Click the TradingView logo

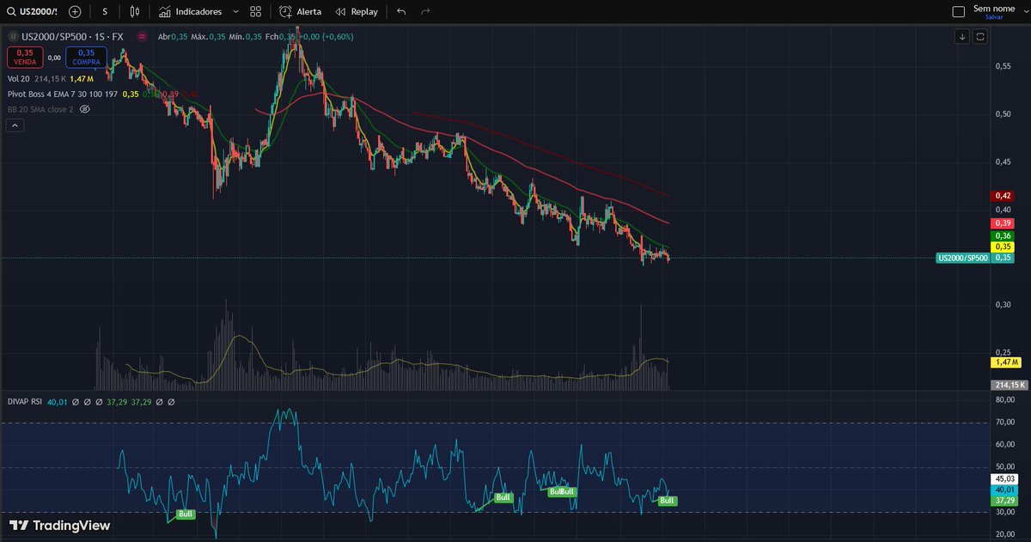(60, 526)
